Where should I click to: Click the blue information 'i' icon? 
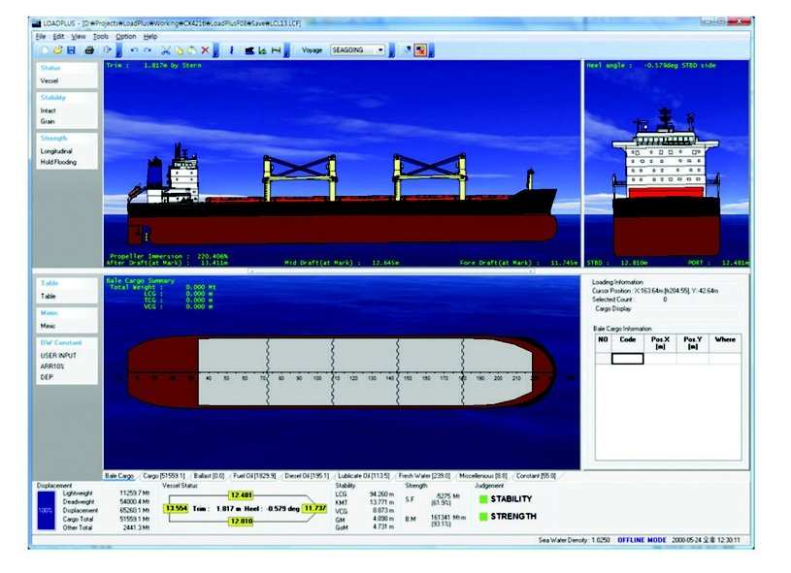click(231, 49)
